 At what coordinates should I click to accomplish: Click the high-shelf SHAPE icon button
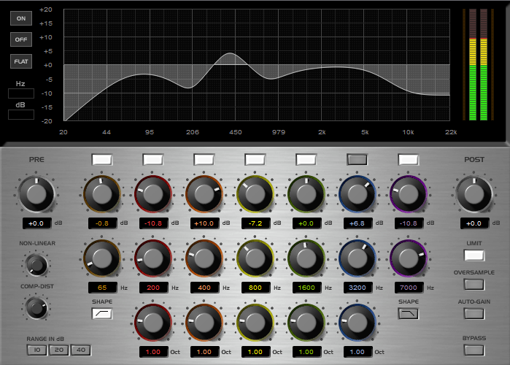[408, 314]
